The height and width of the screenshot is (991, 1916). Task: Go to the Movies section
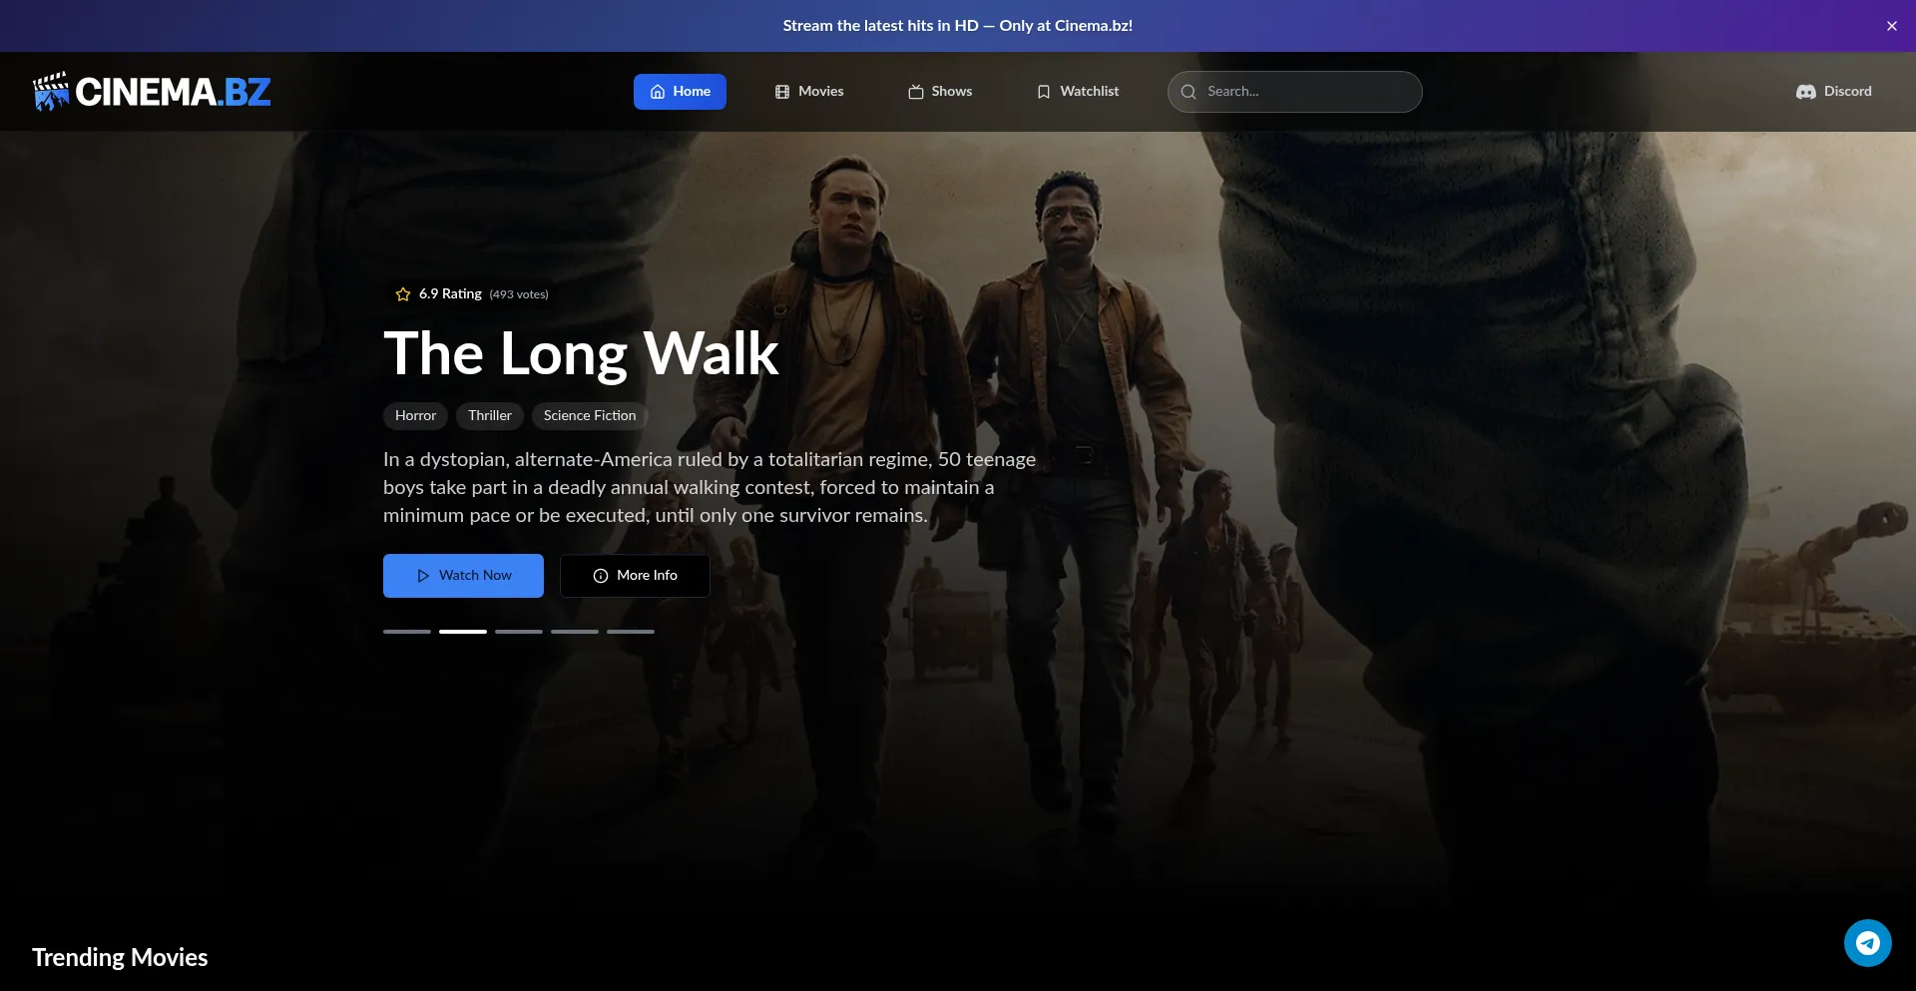click(x=809, y=92)
